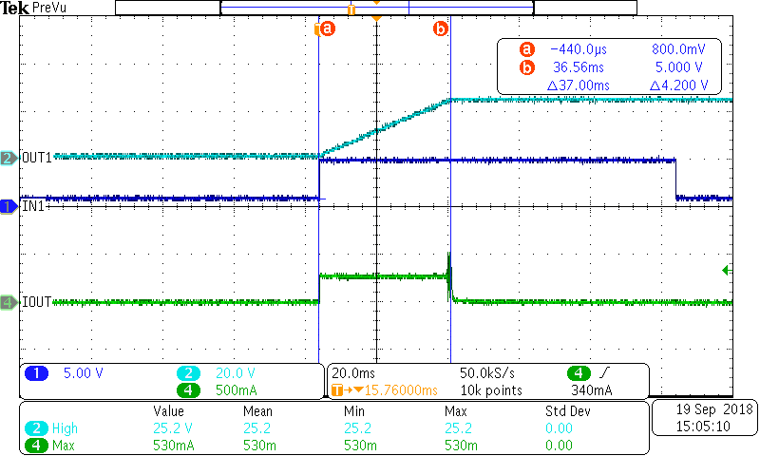The width and height of the screenshot is (760, 456).
Task: Click the waveform record overview bar at top
Action: [x=375, y=8]
